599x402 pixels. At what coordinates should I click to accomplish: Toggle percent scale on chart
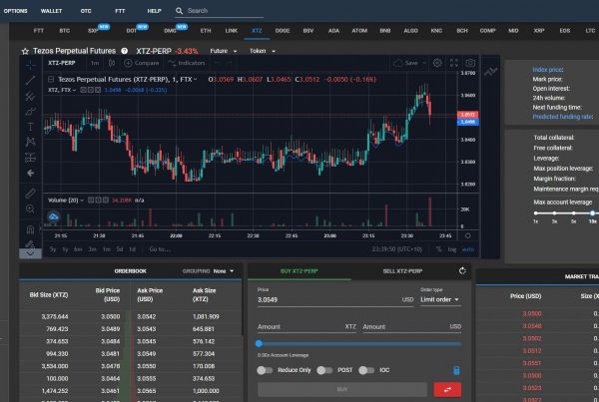pos(438,249)
